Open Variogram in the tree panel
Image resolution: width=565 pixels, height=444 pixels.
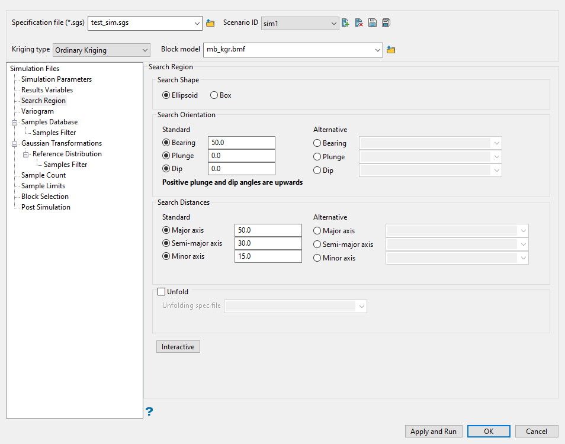37,111
